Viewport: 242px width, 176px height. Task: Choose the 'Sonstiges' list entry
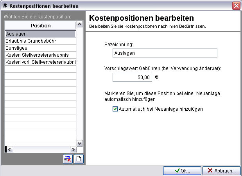(40, 48)
